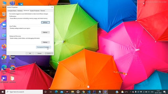Open the clock and date flyout
Viewport: 168px width, 94px height.
(158, 92)
